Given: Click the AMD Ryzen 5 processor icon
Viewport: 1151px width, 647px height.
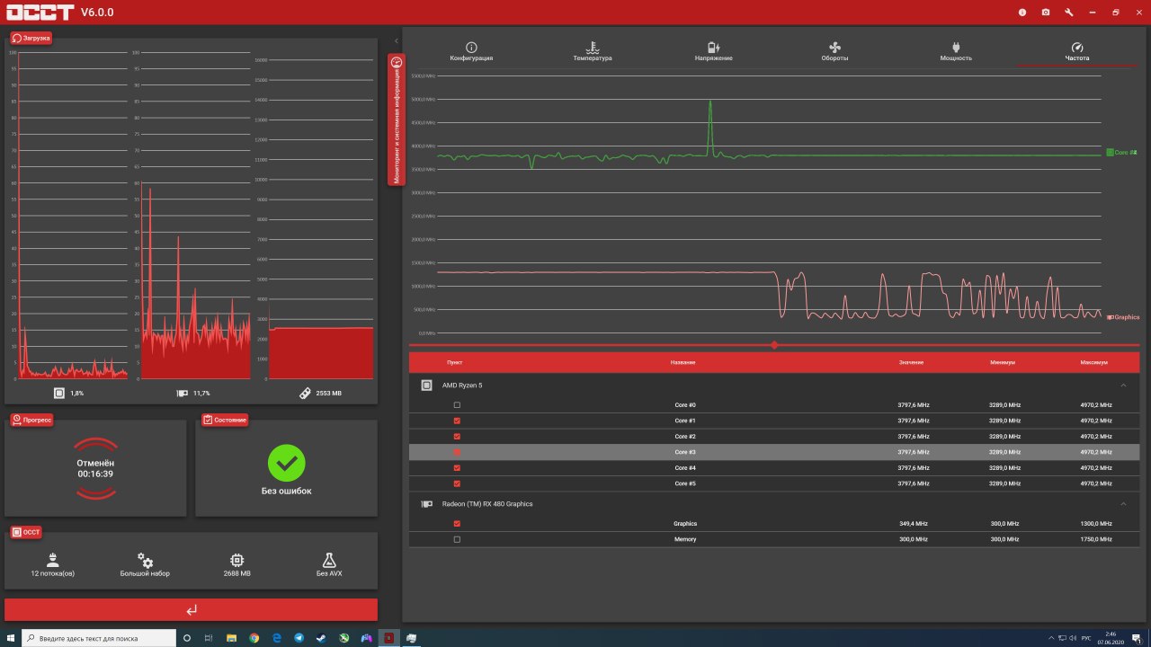Looking at the screenshot, I should 427,385.
